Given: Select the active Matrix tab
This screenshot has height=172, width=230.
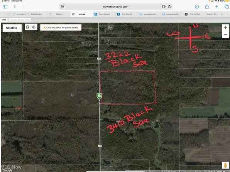Looking at the screenshot, I should (82, 14).
